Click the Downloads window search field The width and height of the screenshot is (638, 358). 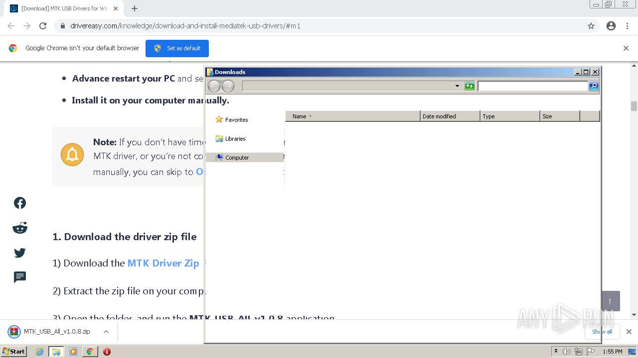(533, 86)
